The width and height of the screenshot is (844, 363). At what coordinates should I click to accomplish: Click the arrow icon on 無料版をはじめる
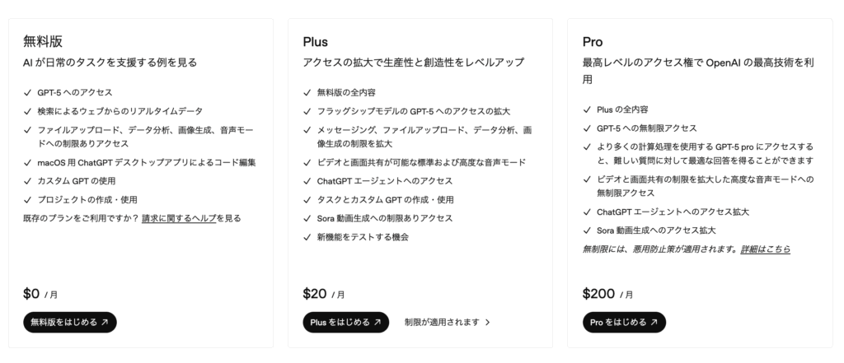(x=105, y=323)
